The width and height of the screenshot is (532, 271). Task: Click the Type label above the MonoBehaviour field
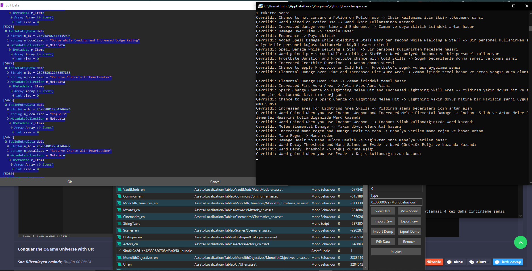374,196
